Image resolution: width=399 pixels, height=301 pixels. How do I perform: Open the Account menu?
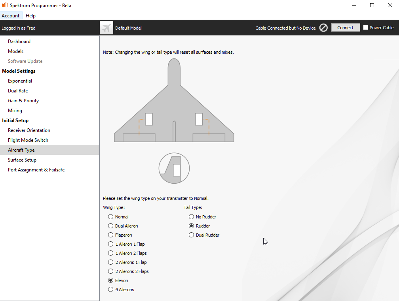pos(11,16)
